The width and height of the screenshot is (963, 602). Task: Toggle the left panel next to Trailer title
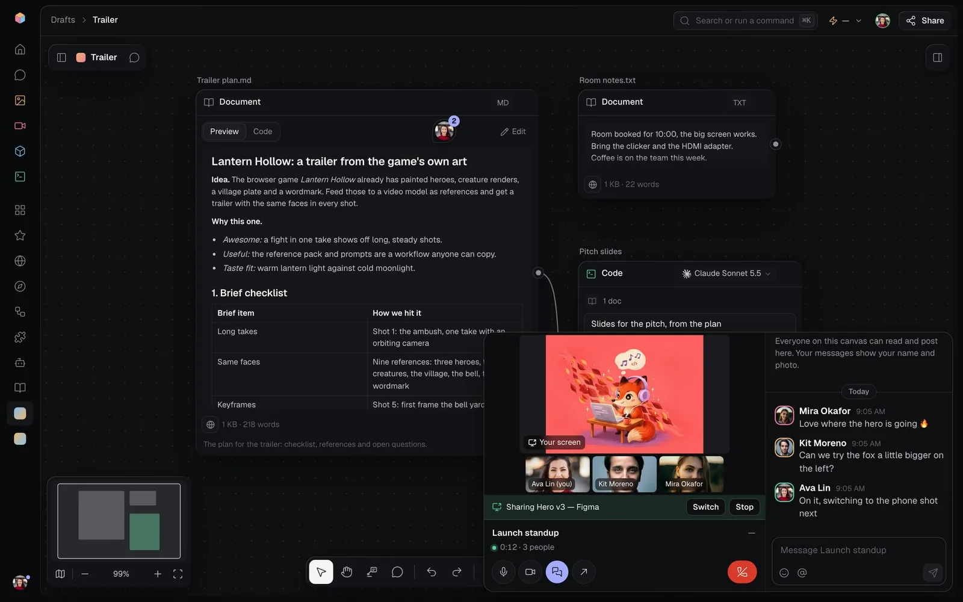pos(61,57)
